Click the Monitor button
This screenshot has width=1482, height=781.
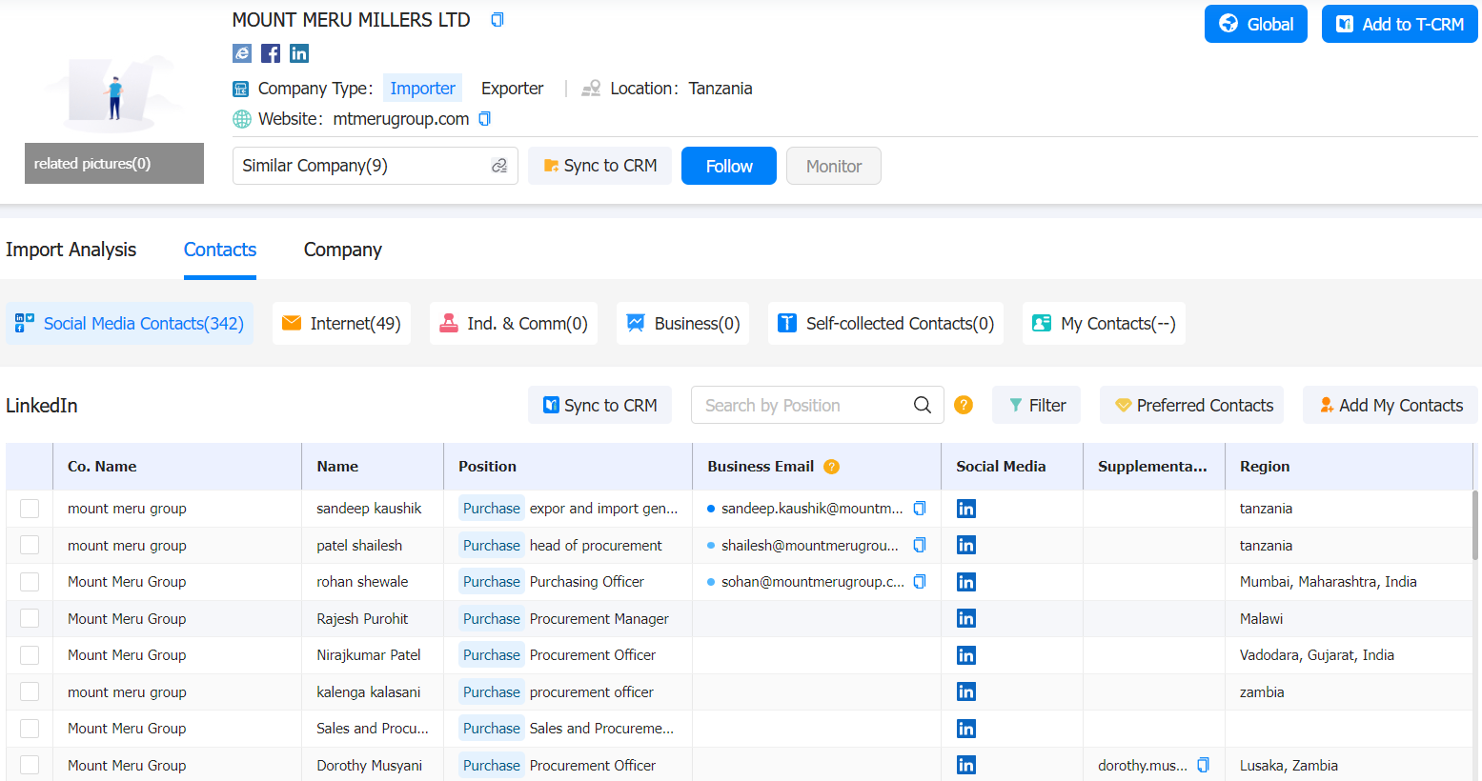pyautogui.click(x=834, y=166)
